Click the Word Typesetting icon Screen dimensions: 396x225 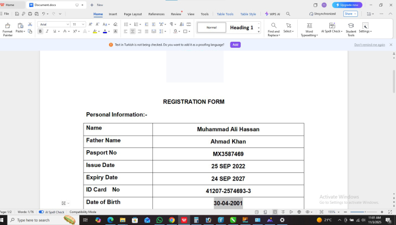tap(309, 29)
